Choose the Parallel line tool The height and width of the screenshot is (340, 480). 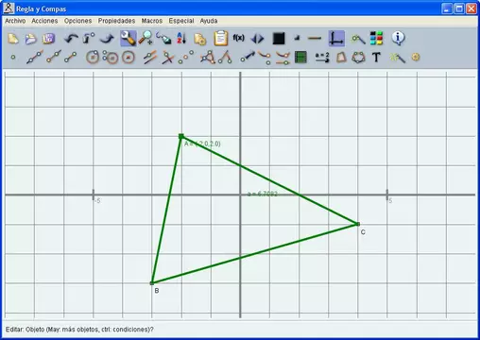[150, 58]
